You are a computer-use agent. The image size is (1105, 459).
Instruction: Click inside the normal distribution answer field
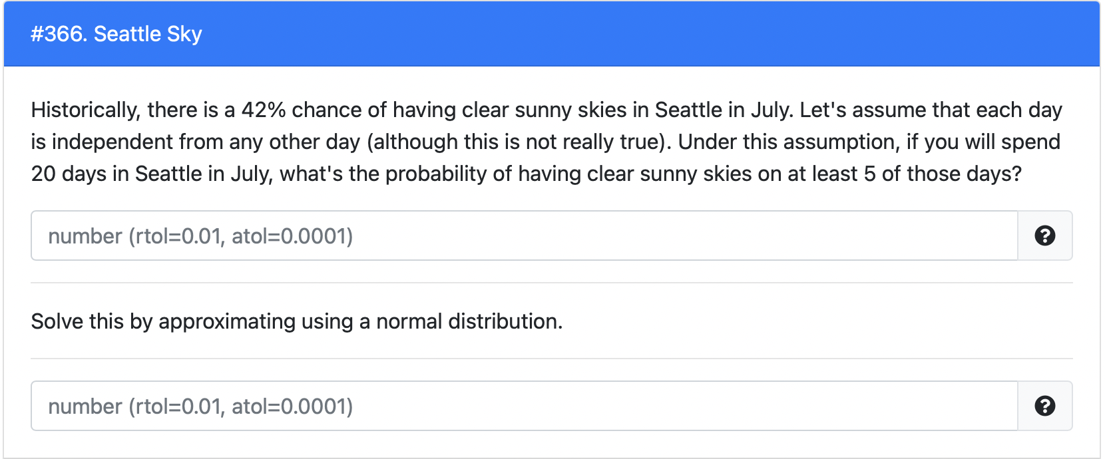tap(466, 406)
